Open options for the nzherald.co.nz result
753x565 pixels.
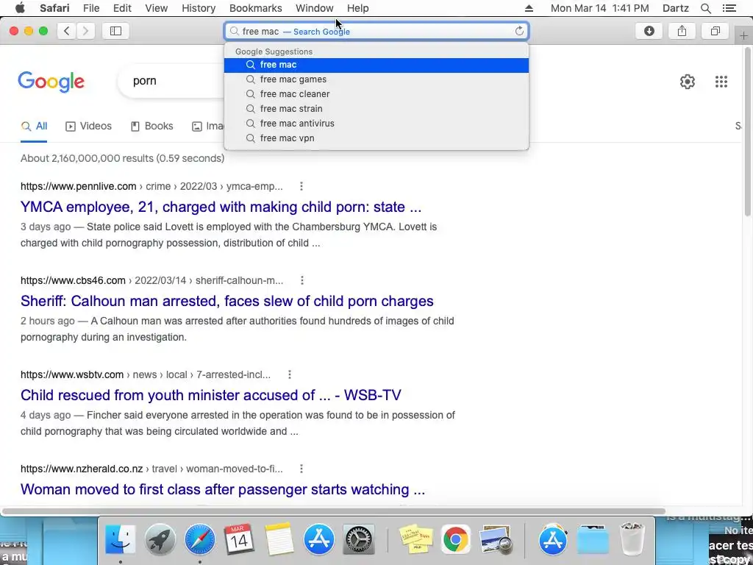point(301,469)
